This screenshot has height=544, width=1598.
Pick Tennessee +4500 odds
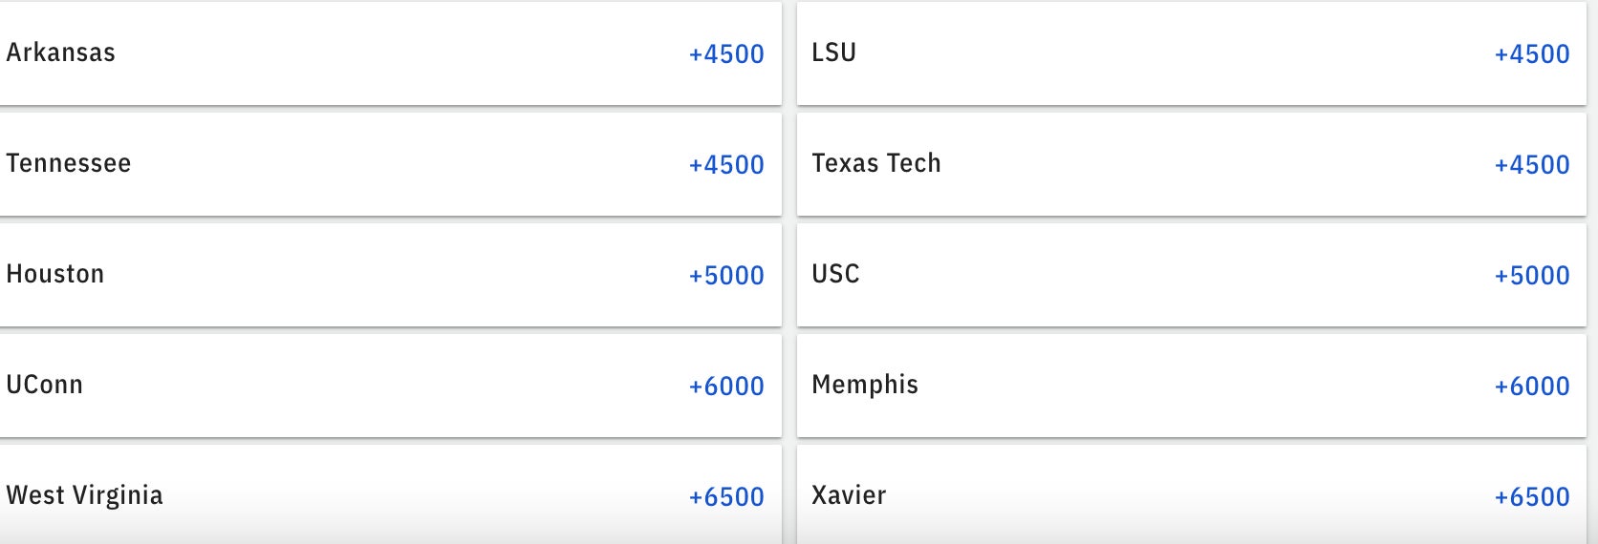726,165
